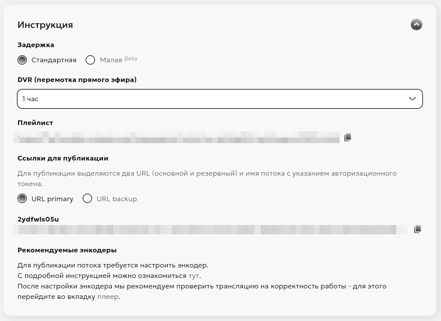Follow the плеер tab link
441x321 pixels.
[x=110, y=297]
